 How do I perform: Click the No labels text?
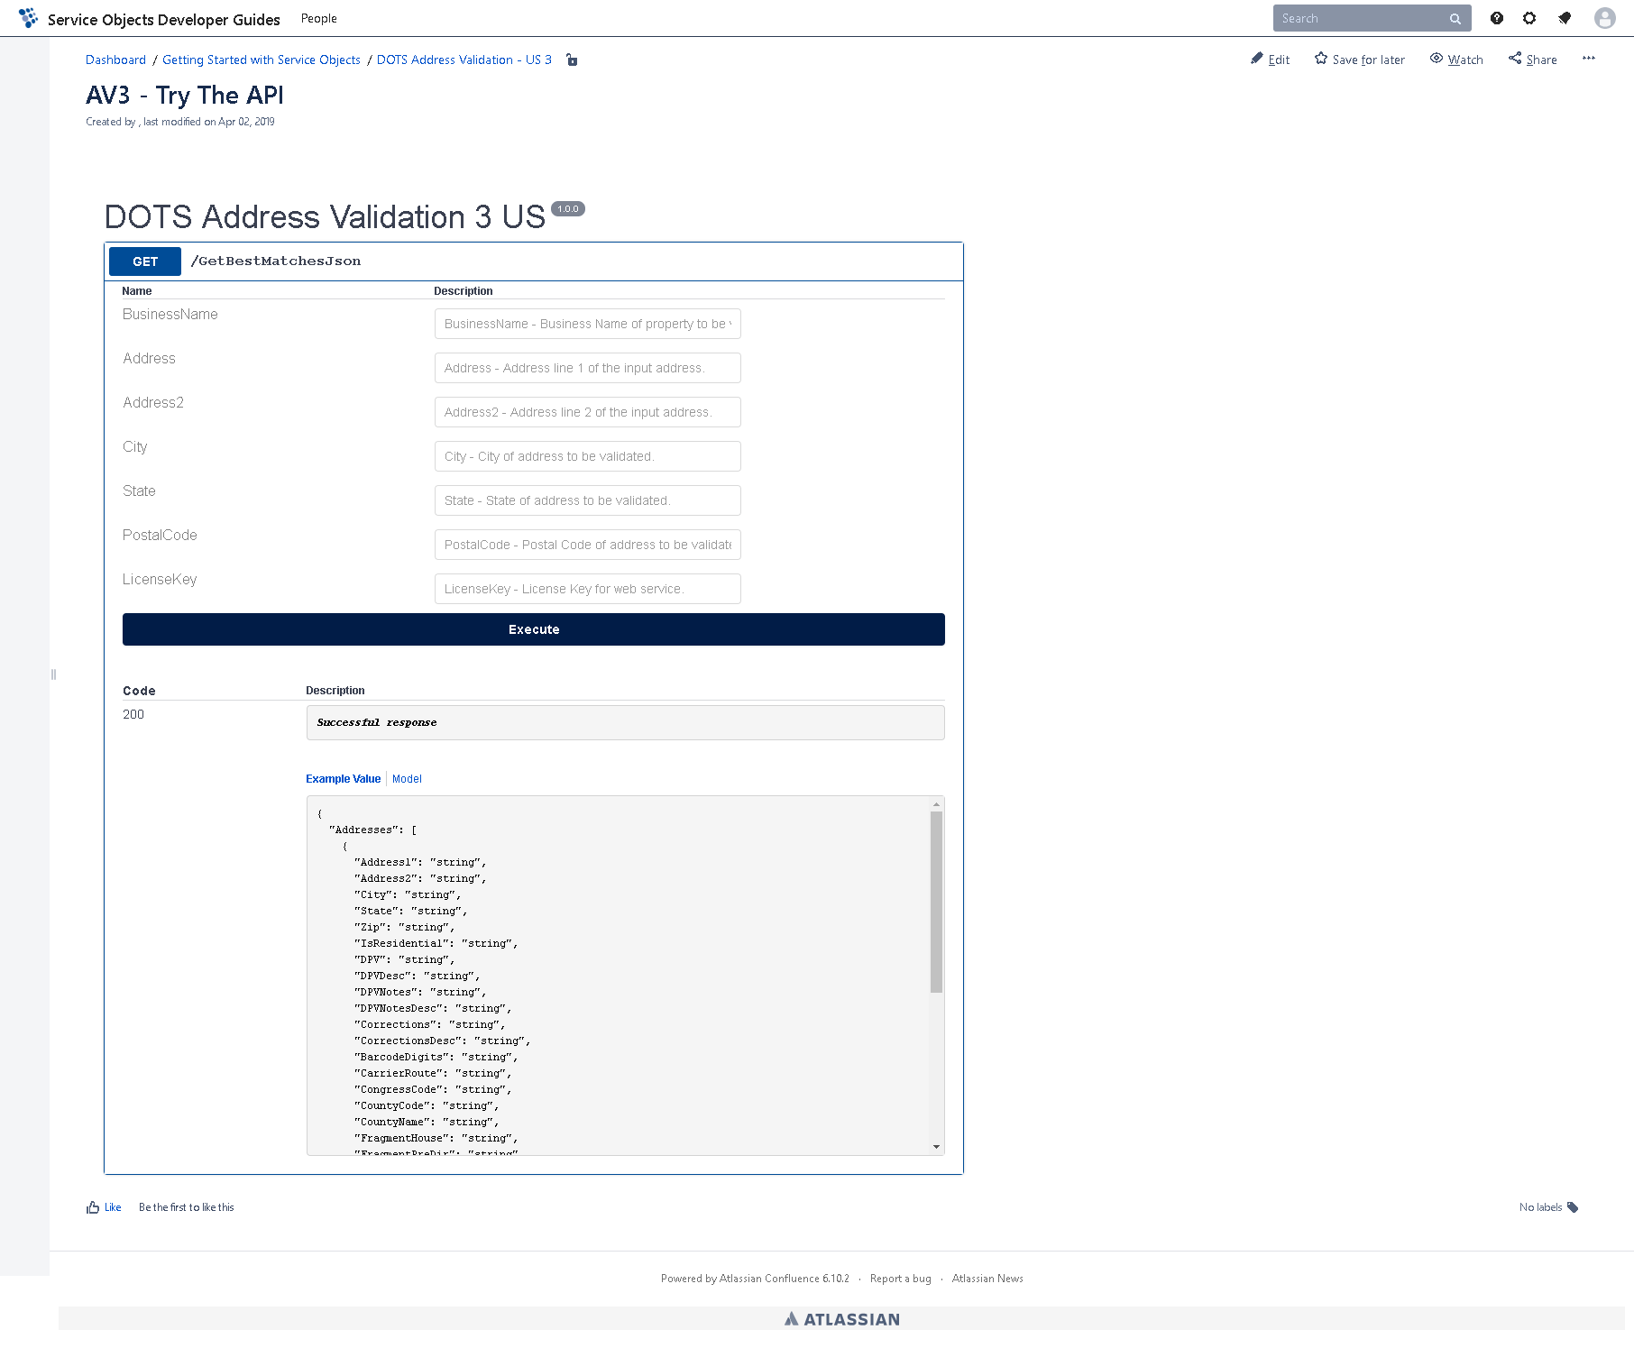point(1540,1207)
